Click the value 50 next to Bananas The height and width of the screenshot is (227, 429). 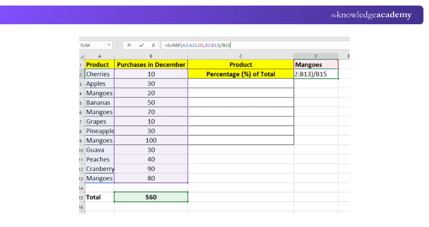click(x=151, y=102)
